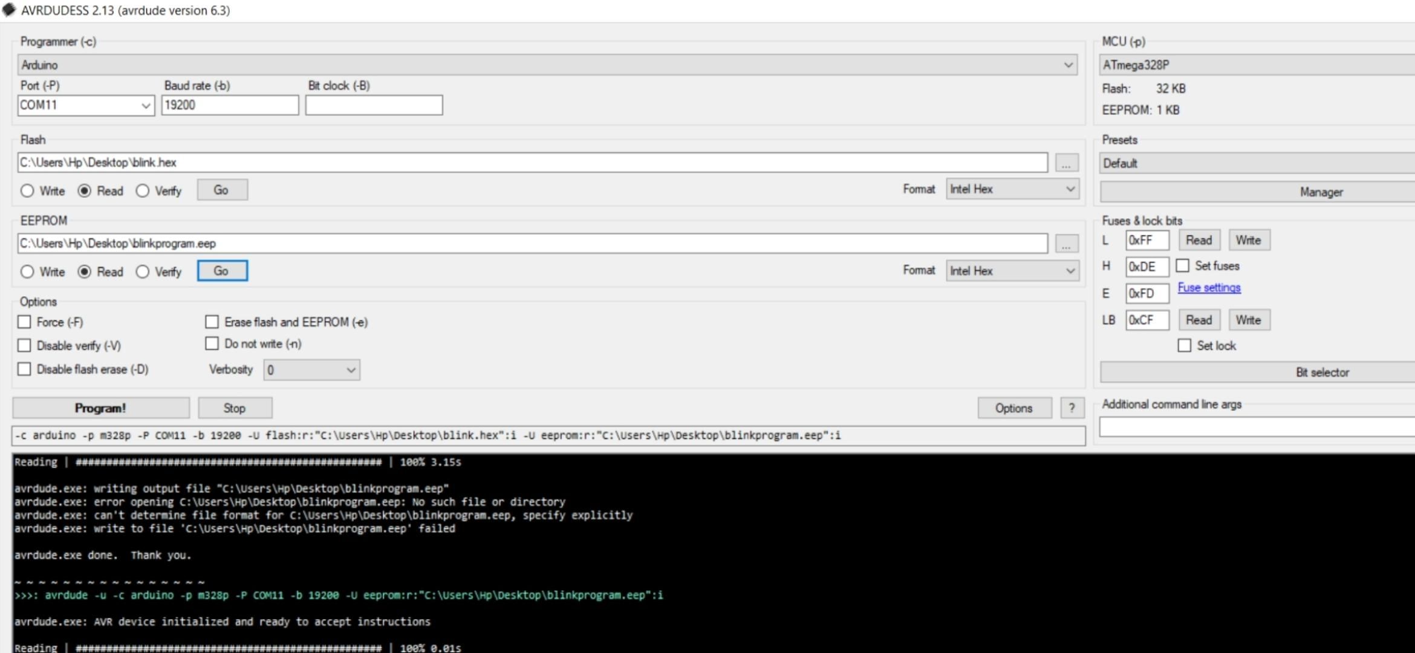The height and width of the screenshot is (653, 1415).
Task: Open the Fuse settings link
Action: [1208, 288]
